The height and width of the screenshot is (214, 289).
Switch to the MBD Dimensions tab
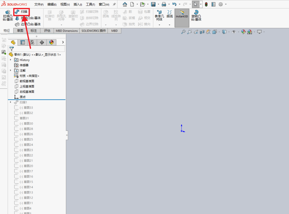[x=67, y=31]
